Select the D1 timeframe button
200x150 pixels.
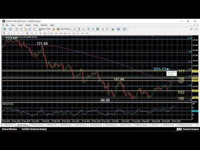point(78,33)
